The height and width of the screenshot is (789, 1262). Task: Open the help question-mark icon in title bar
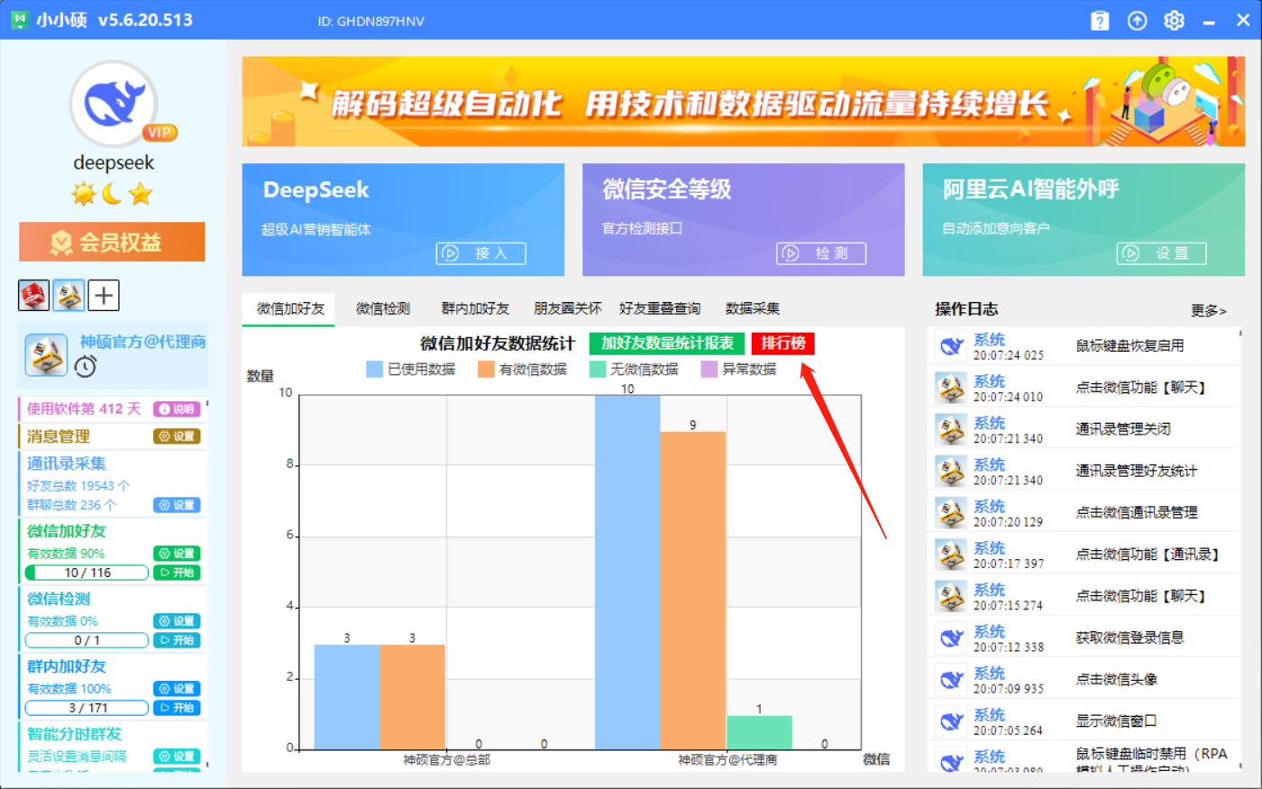(1100, 20)
